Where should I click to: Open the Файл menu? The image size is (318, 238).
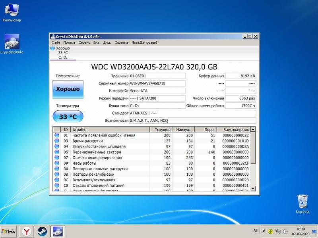point(55,42)
